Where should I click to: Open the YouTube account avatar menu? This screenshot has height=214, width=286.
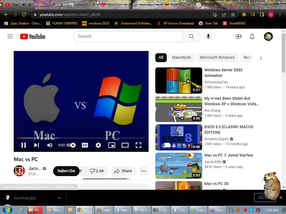coord(268,37)
